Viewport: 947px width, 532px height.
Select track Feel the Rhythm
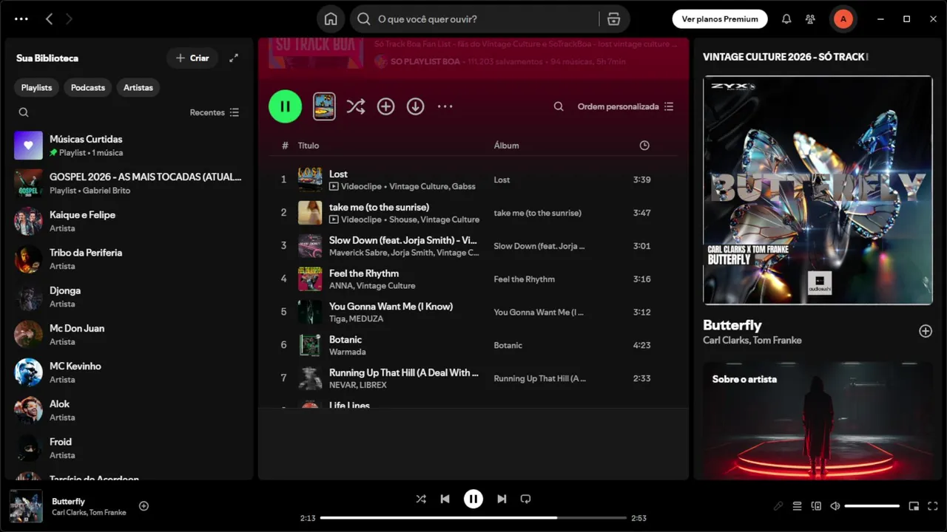tap(473, 279)
